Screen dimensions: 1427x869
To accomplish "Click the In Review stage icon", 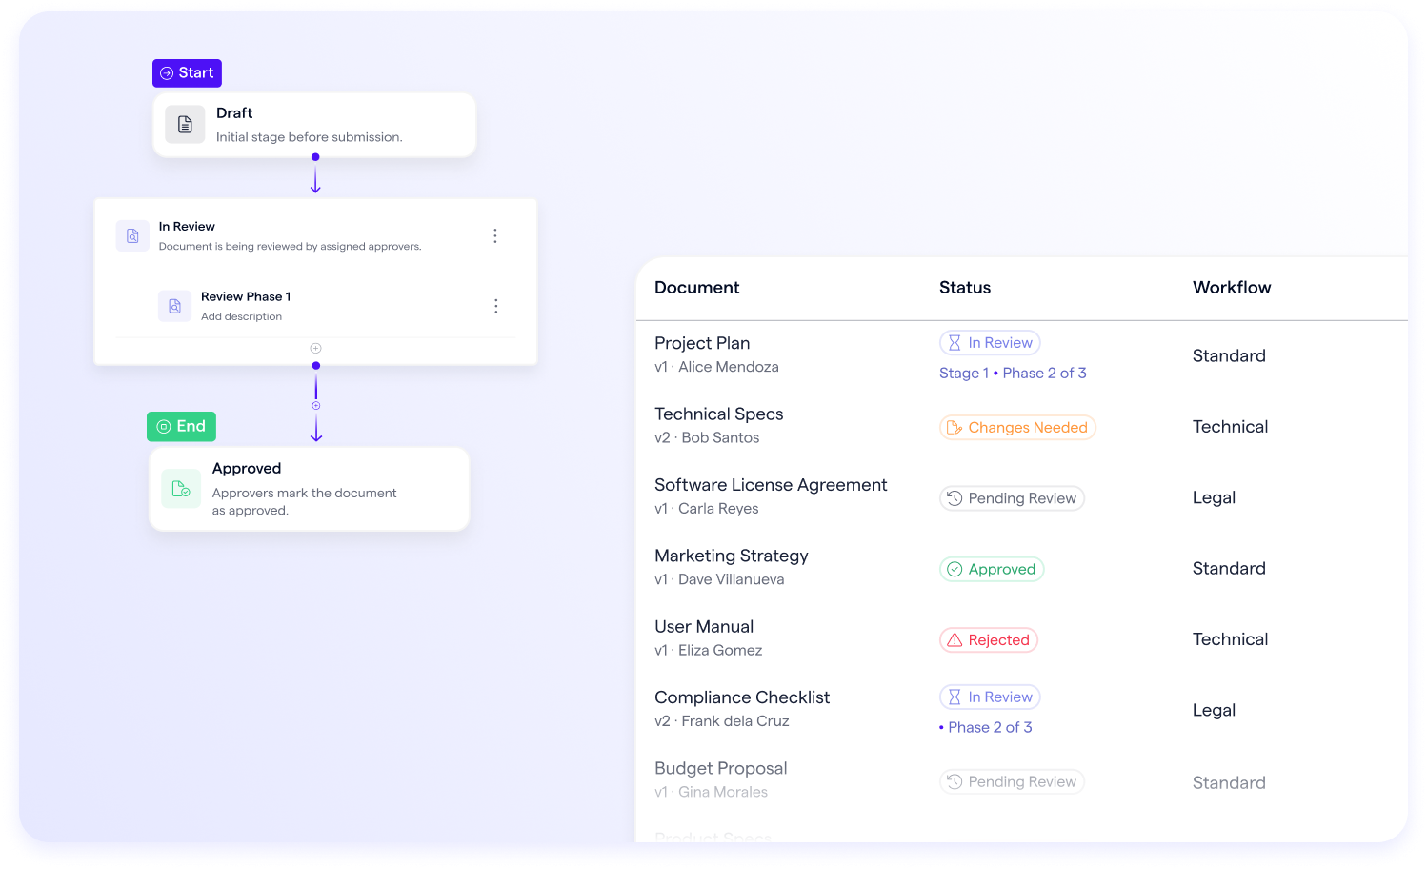I will click(132, 235).
